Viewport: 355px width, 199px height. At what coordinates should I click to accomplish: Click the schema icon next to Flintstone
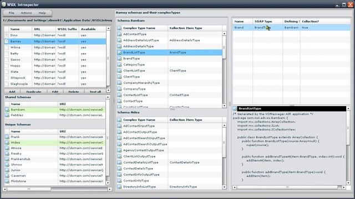pos(7,181)
